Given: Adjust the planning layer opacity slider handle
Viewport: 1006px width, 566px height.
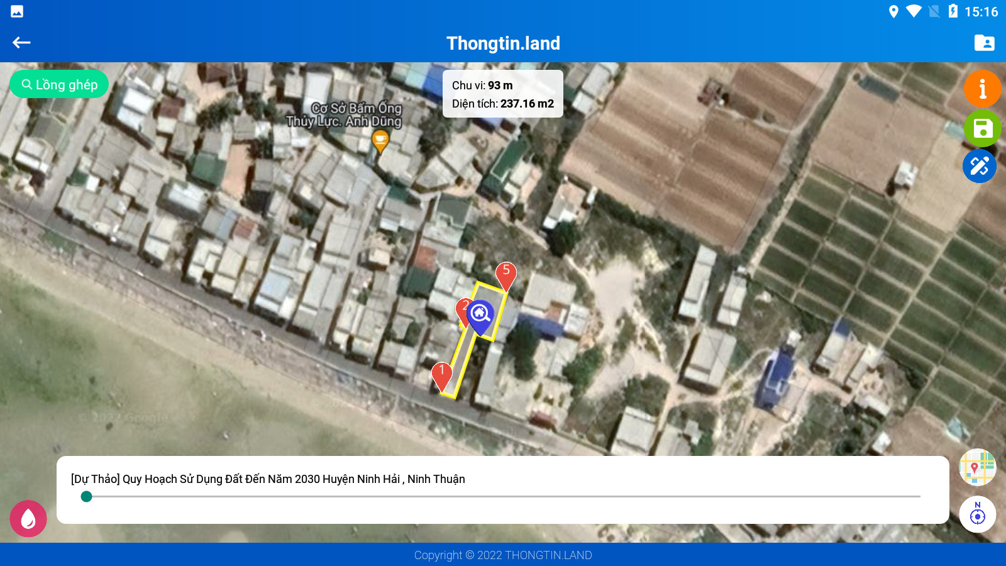Looking at the screenshot, I should 87,497.
